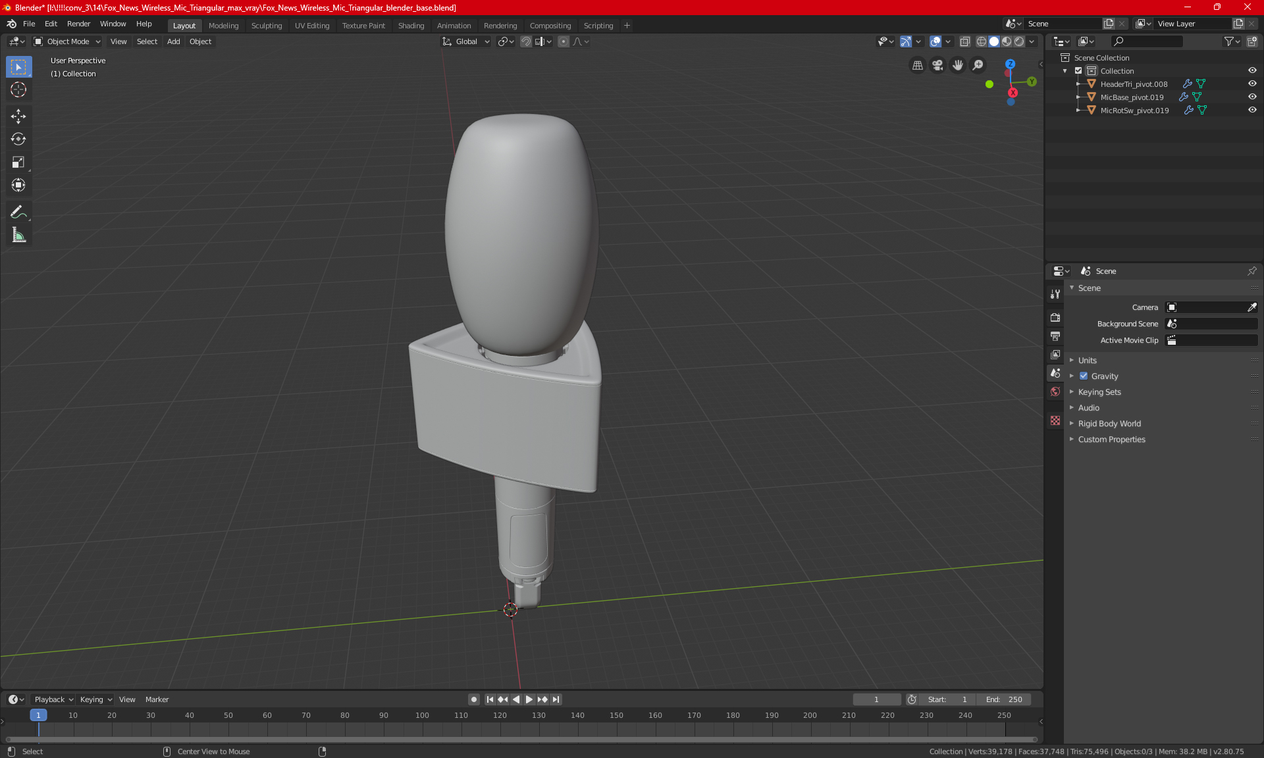
Task: Toggle the Gravity checkbox
Action: point(1084,376)
